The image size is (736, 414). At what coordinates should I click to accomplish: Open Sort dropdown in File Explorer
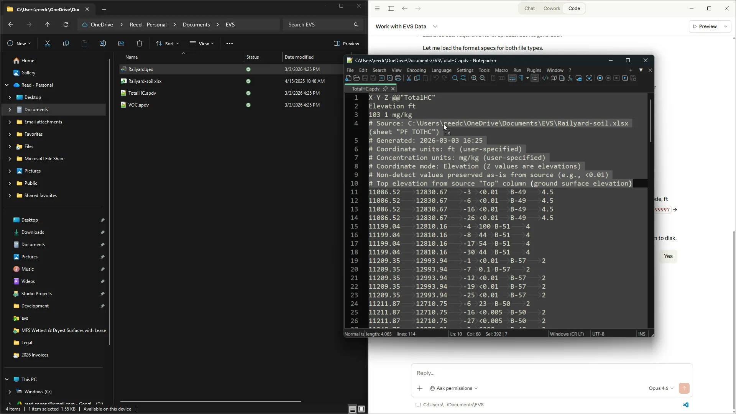pyautogui.click(x=168, y=44)
